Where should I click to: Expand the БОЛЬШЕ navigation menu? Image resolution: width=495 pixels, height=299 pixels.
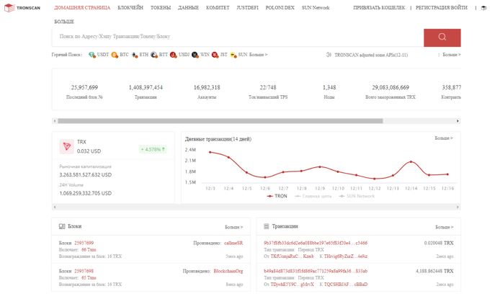[x=63, y=22]
